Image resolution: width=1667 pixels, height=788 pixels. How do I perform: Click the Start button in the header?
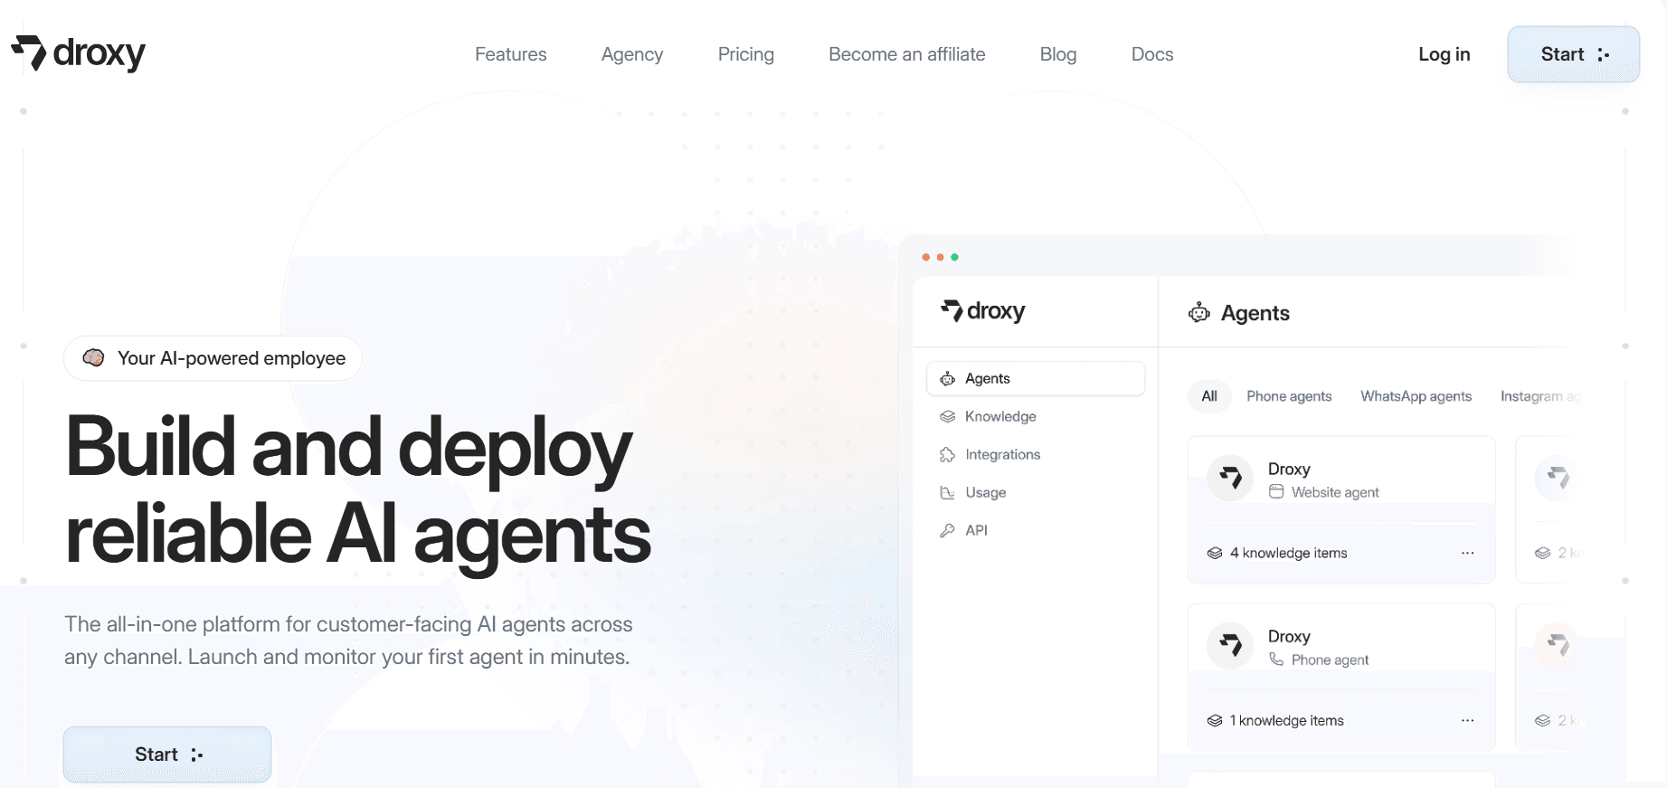1574,54
